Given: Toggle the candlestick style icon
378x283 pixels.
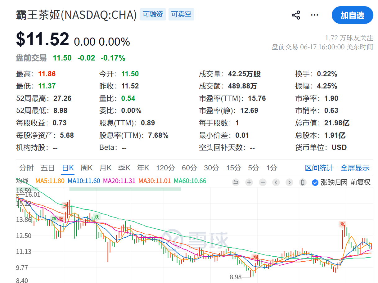Looking at the screenshot, I should coord(303,182).
